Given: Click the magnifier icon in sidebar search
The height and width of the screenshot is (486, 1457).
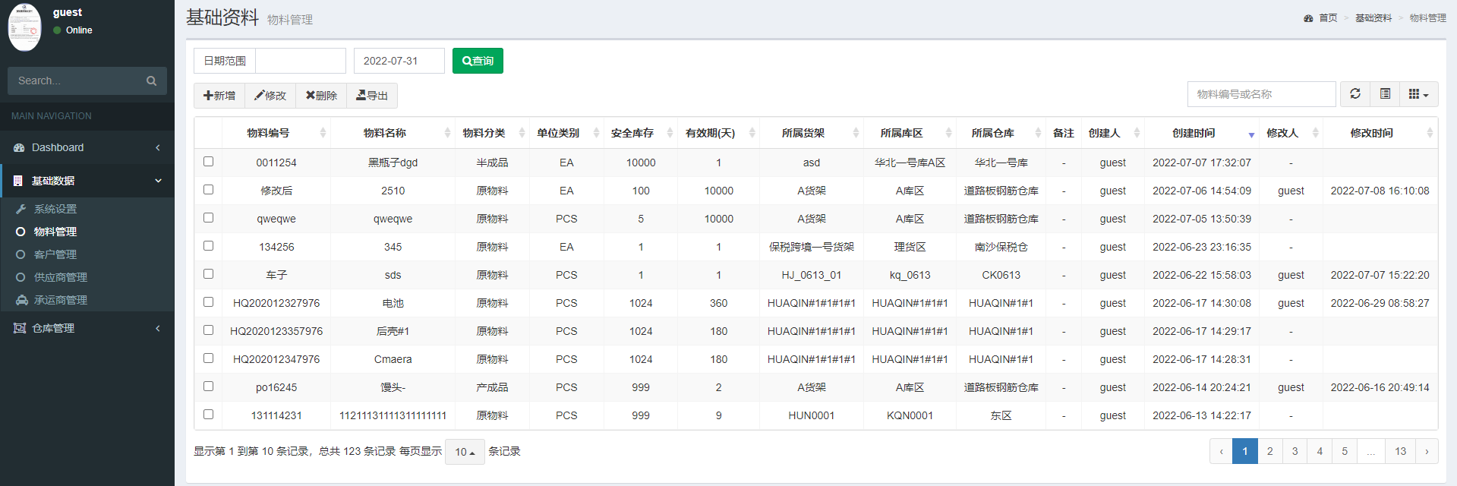Looking at the screenshot, I should [x=151, y=81].
